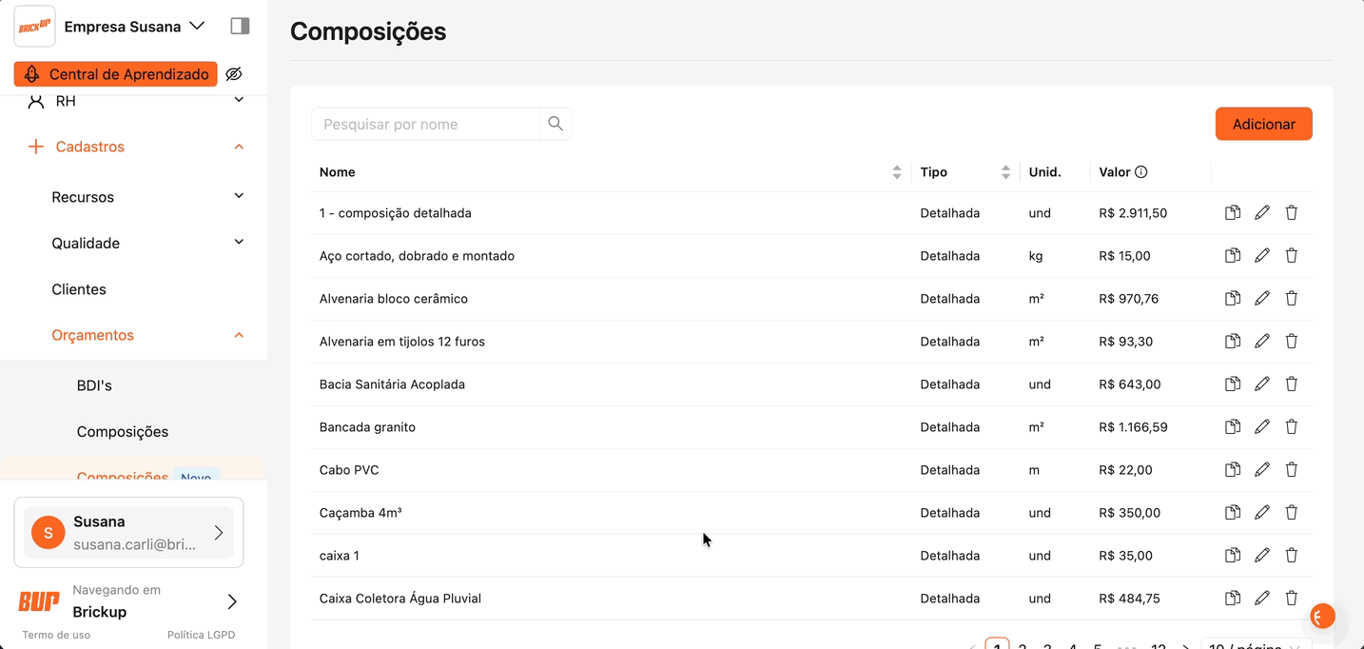
Task: Click the Adicionar button
Action: (1263, 124)
